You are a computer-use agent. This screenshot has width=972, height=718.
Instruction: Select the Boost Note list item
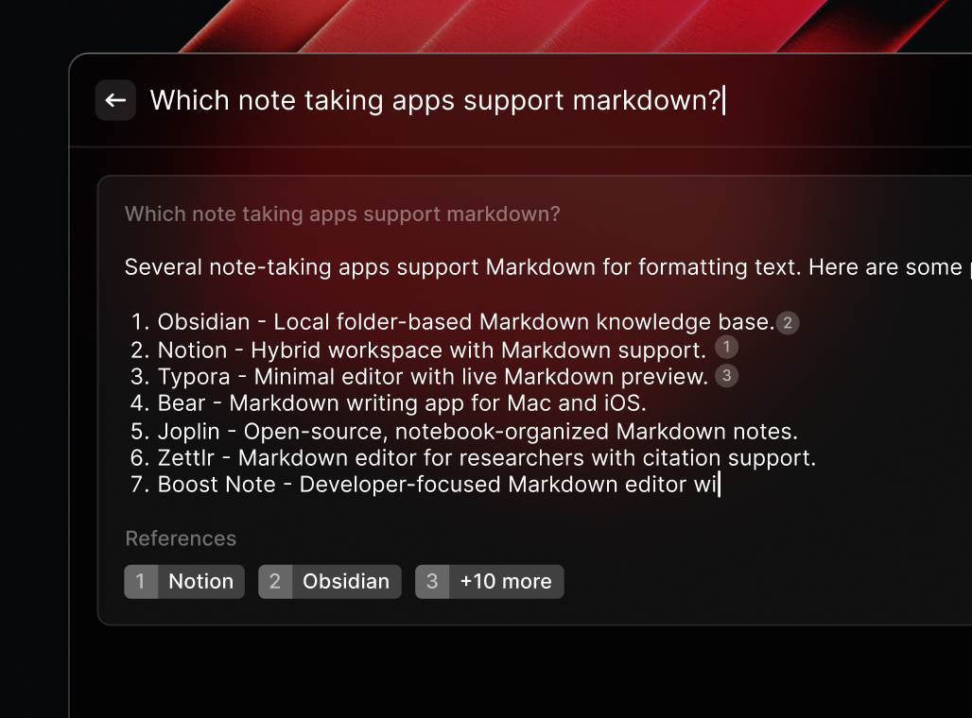pyautogui.click(x=425, y=485)
